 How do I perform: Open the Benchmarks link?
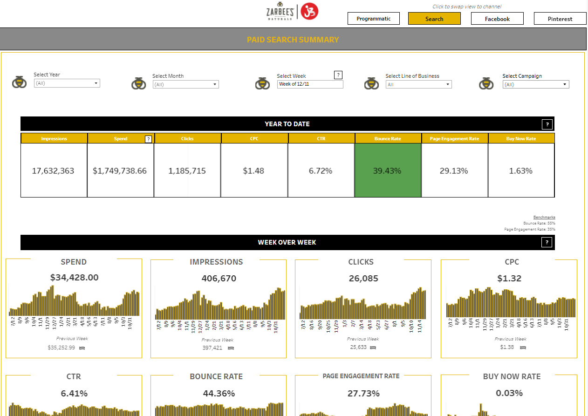tap(544, 217)
